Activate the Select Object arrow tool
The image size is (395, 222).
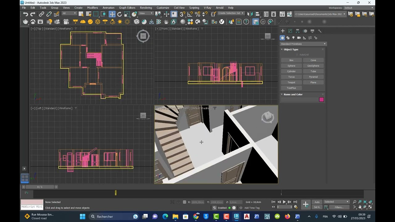(x=81, y=14)
